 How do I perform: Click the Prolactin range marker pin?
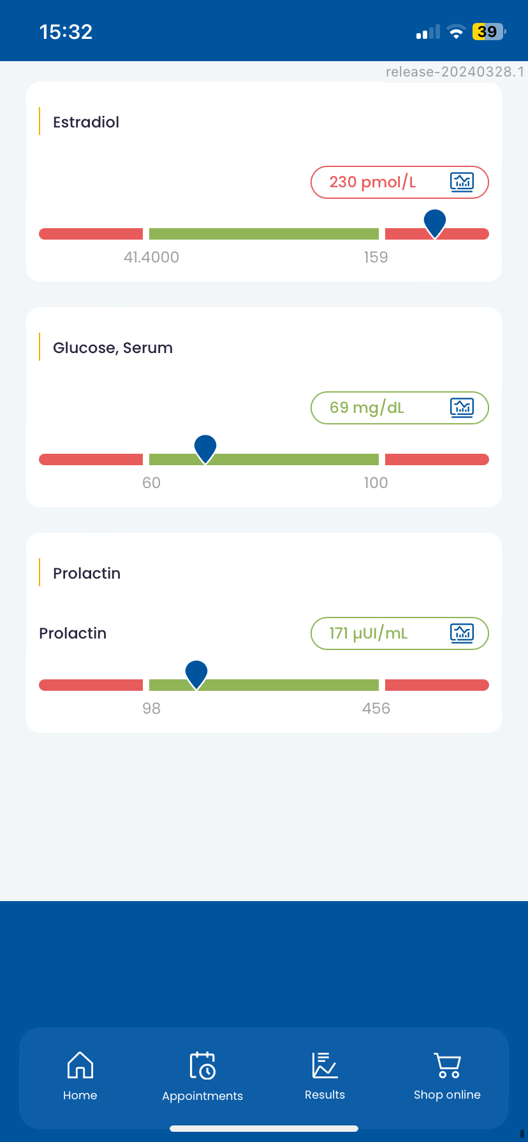pyautogui.click(x=196, y=675)
